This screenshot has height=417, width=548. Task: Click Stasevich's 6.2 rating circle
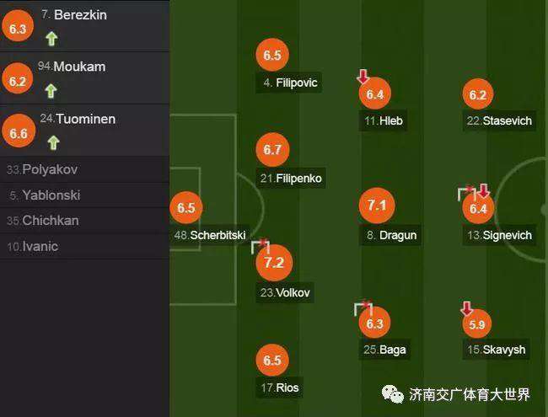pos(477,94)
